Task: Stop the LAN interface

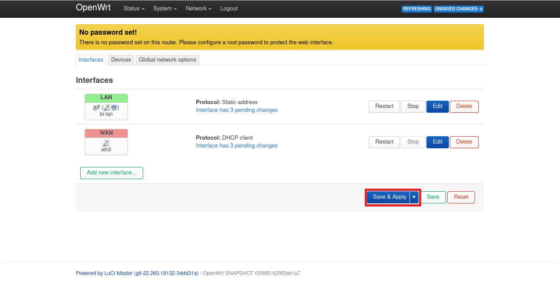Action: (x=413, y=106)
